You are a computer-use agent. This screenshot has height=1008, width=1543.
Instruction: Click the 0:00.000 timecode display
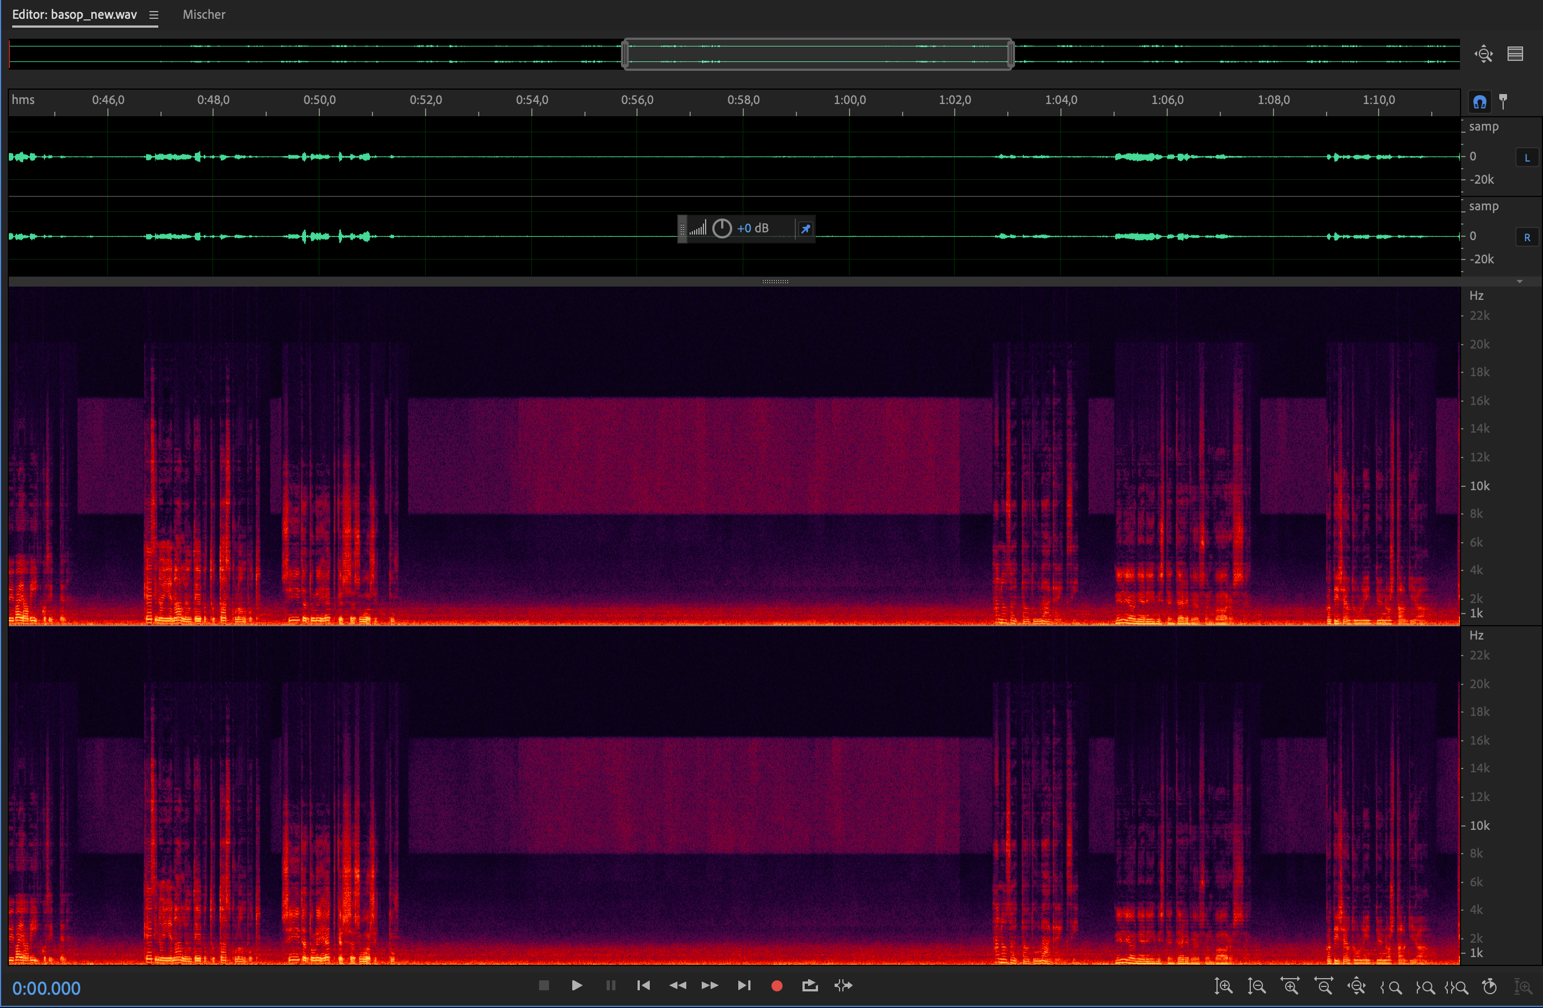click(x=46, y=988)
